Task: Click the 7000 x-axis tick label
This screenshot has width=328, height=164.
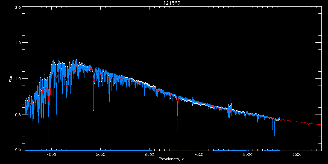Action: pyautogui.click(x=199, y=154)
